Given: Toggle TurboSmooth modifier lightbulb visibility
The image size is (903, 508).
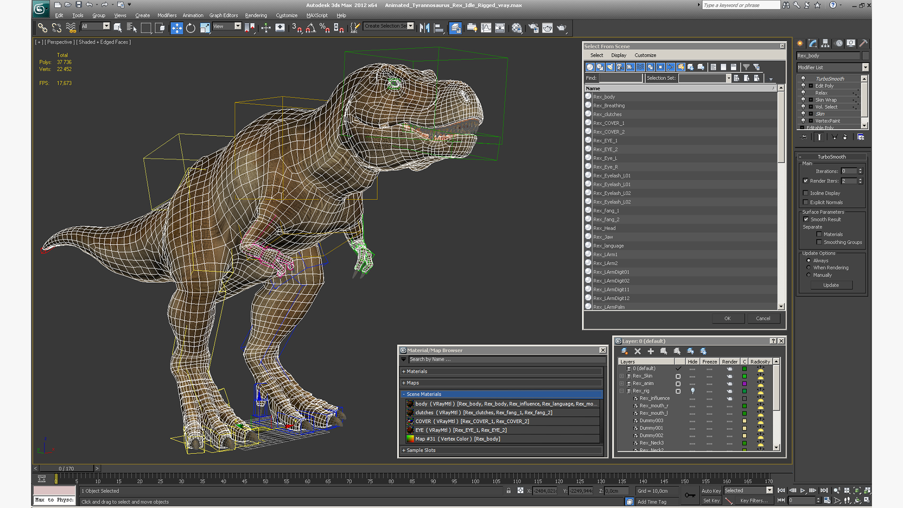Looking at the screenshot, I should coord(803,79).
